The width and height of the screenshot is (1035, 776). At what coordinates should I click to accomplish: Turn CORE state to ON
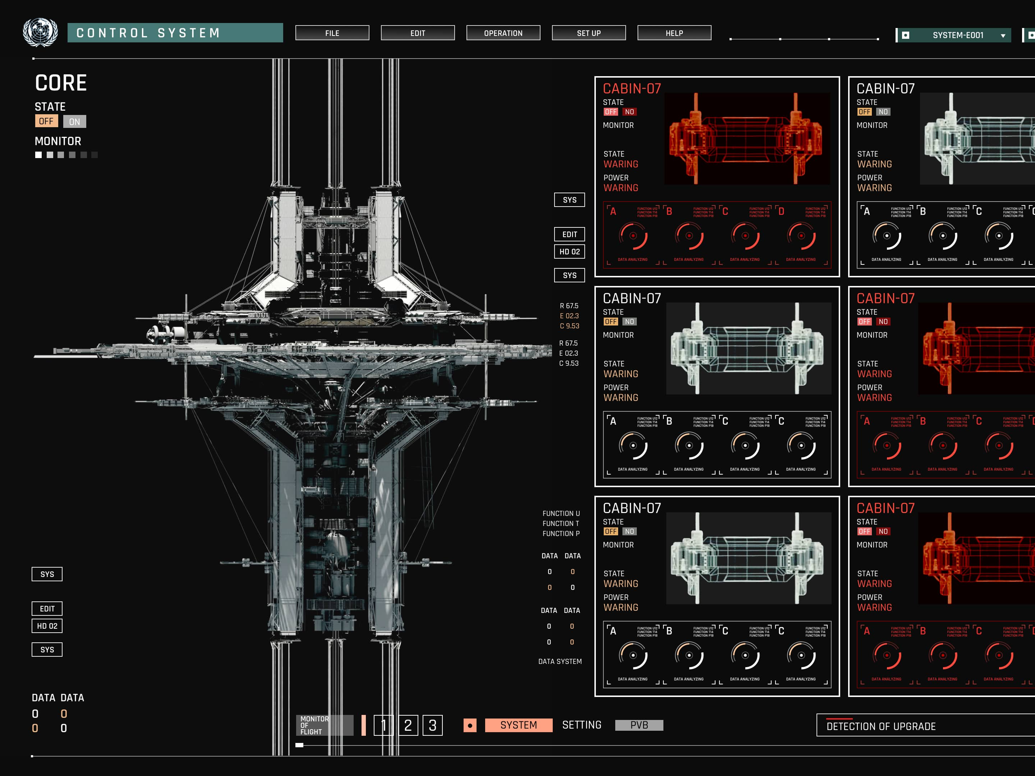tap(74, 122)
